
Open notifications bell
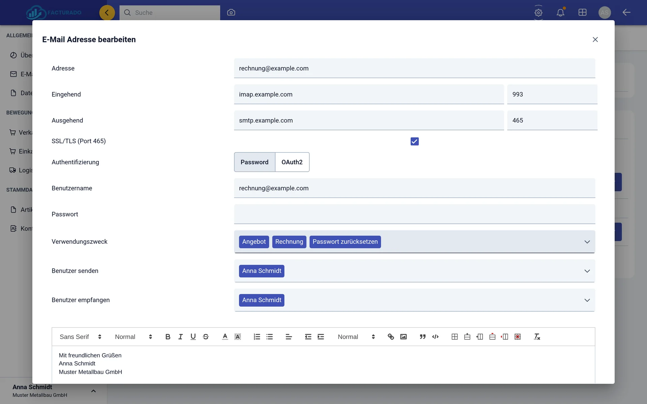[560, 12]
